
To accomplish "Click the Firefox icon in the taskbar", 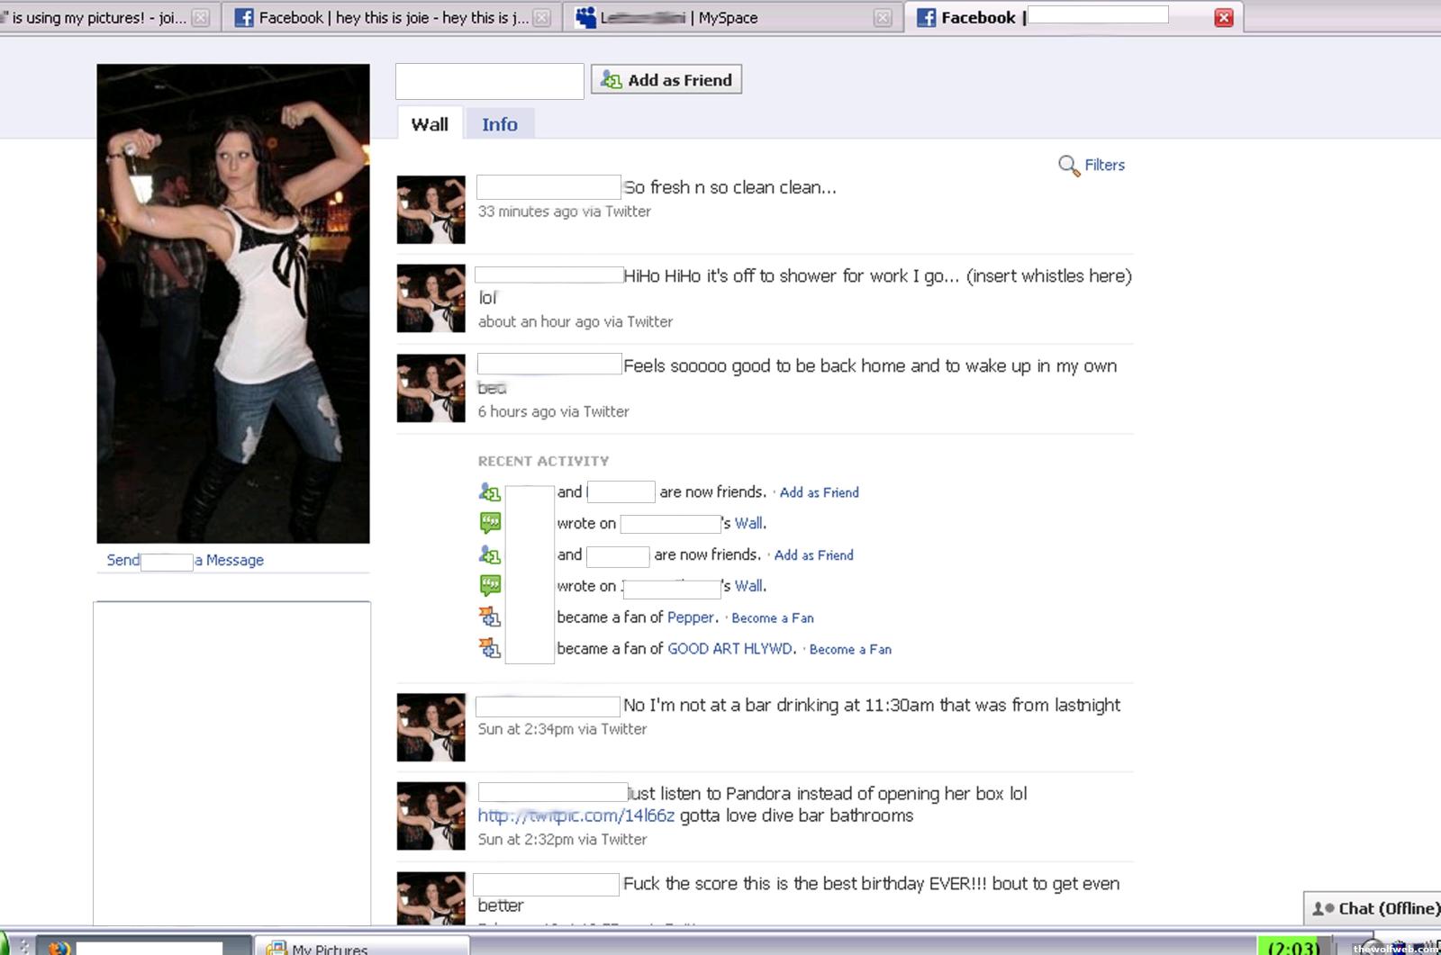I will coord(59,947).
